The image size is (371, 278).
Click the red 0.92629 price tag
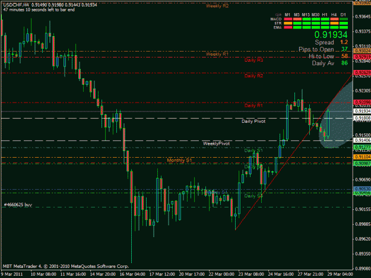[x=362, y=72]
